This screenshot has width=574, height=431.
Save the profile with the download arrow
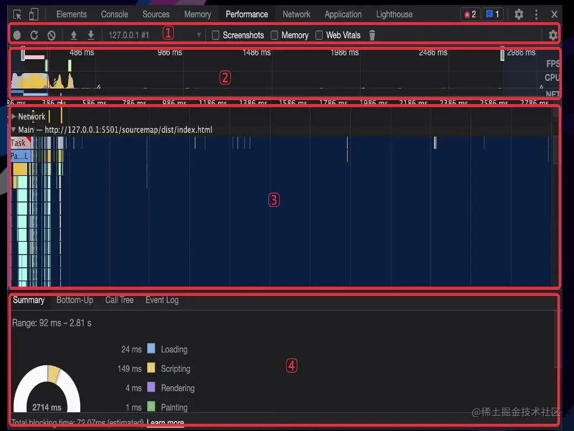[91, 35]
